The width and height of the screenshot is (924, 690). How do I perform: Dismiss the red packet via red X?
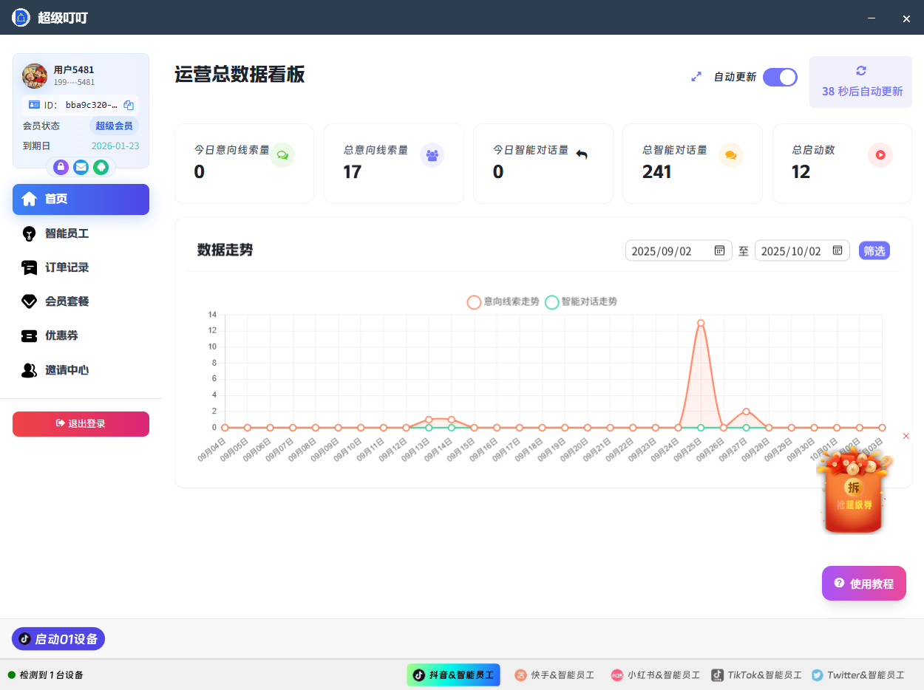906,436
